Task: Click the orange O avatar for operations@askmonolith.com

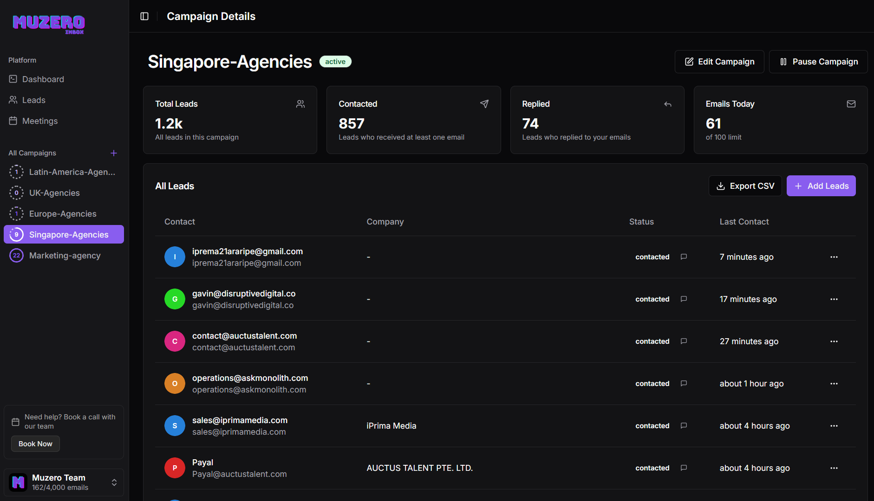Action: tap(175, 384)
